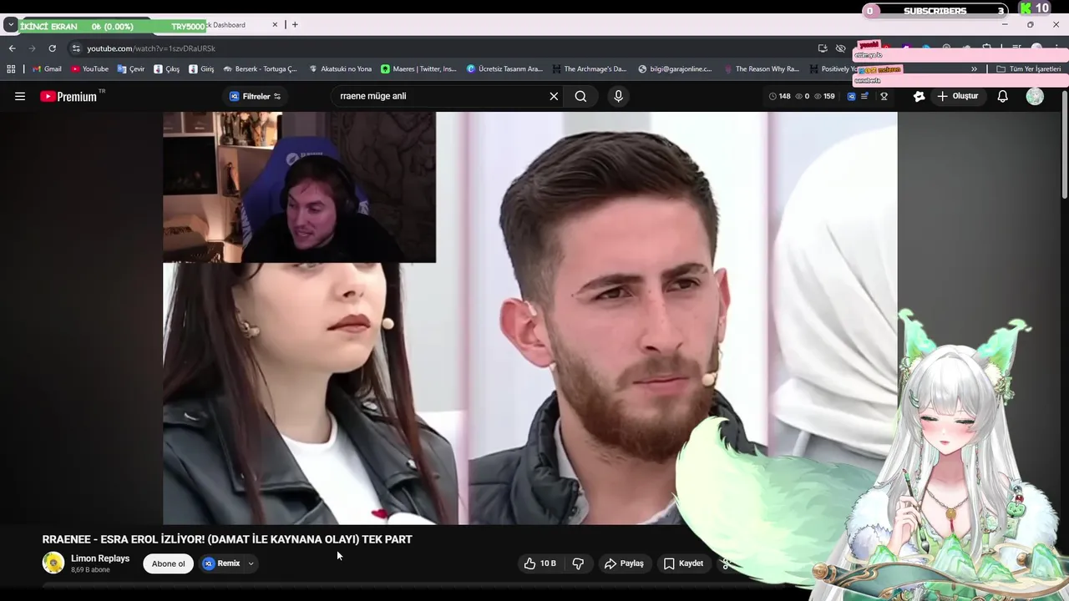This screenshot has height=601, width=1069.
Task: Open a new tab with the plus button
Action: (295, 24)
